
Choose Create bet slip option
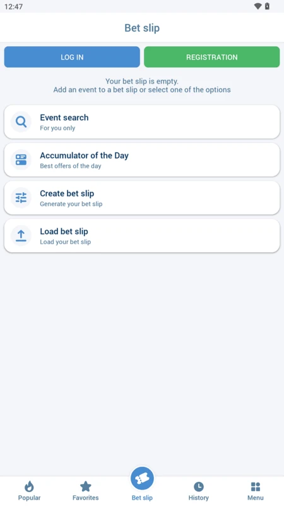[142, 197]
